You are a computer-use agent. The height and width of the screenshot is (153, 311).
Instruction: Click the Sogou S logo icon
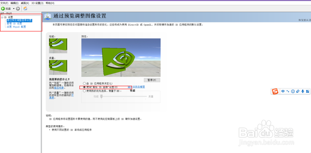click(x=275, y=91)
